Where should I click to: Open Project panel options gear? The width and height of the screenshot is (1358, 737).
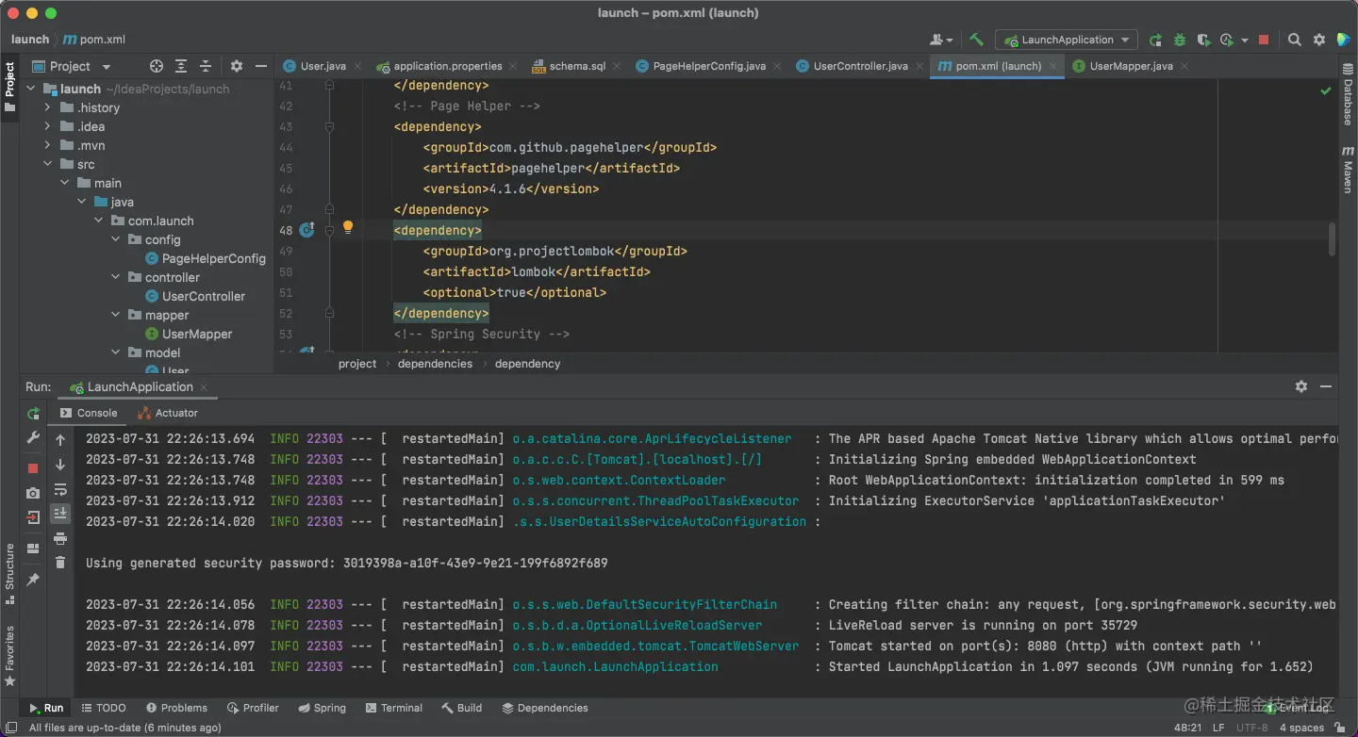pyautogui.click(x=236, y=66)
